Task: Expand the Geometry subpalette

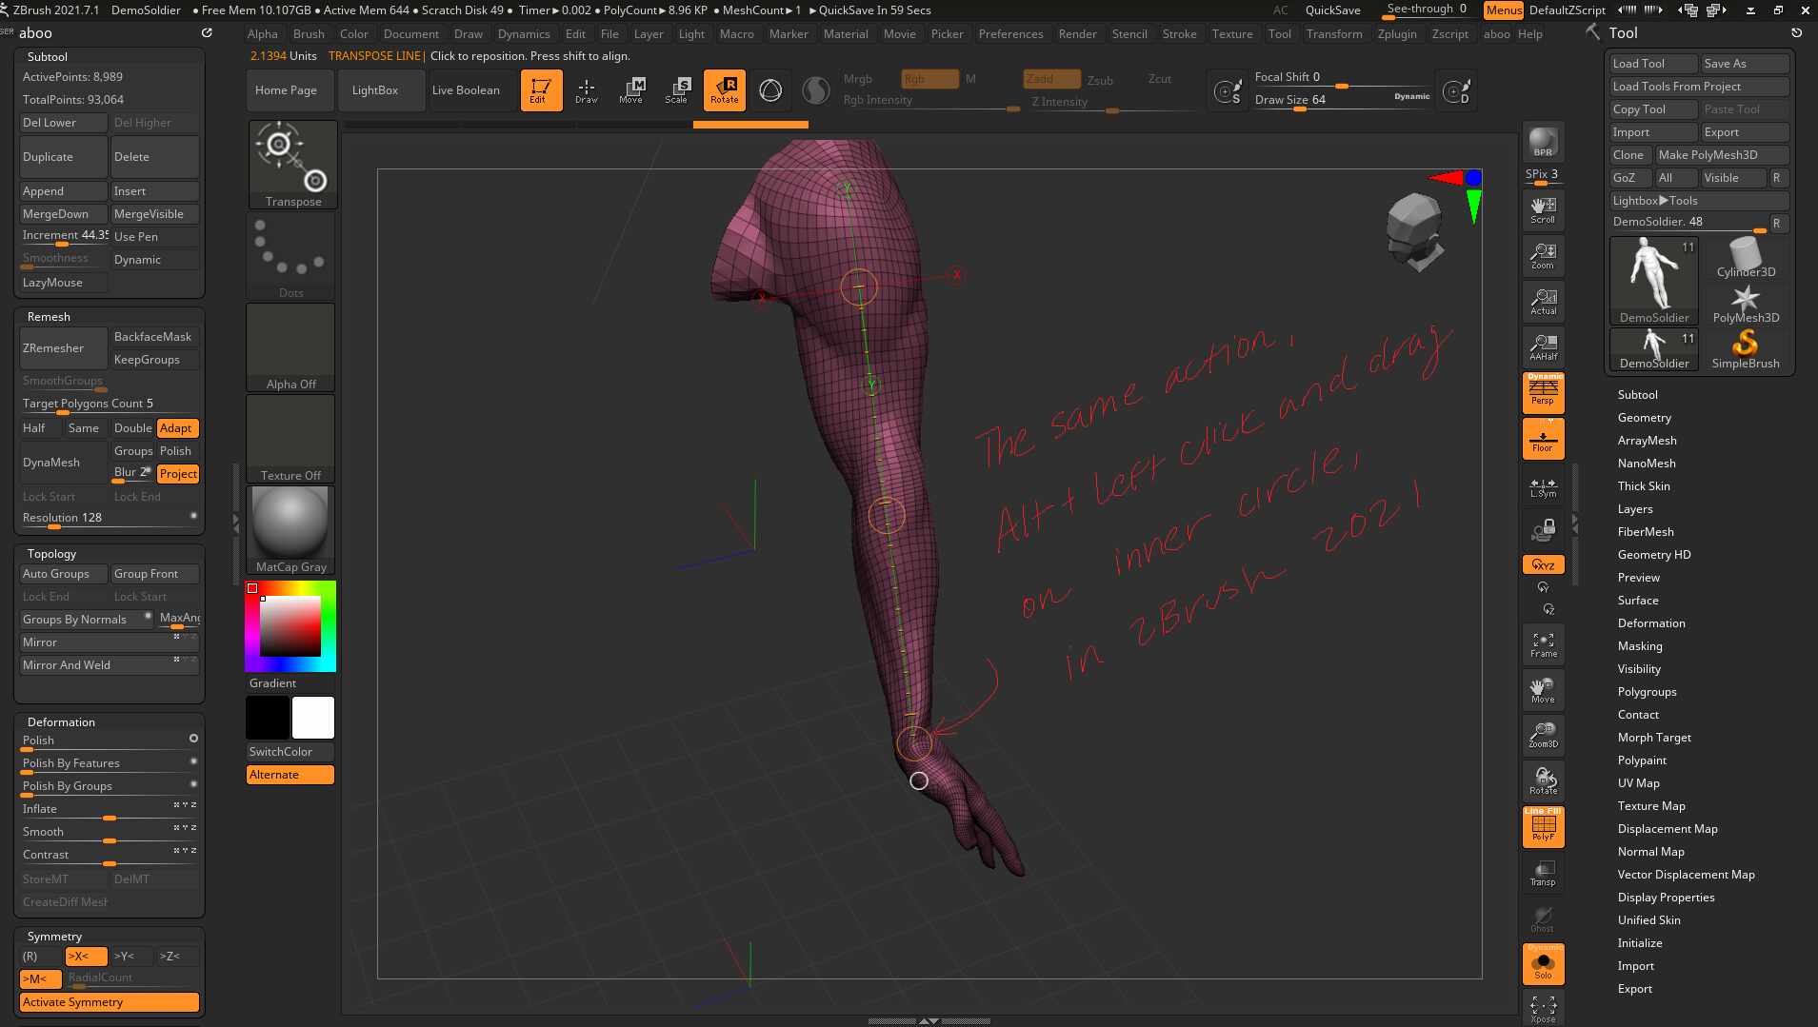Action: pos(1644,418)
